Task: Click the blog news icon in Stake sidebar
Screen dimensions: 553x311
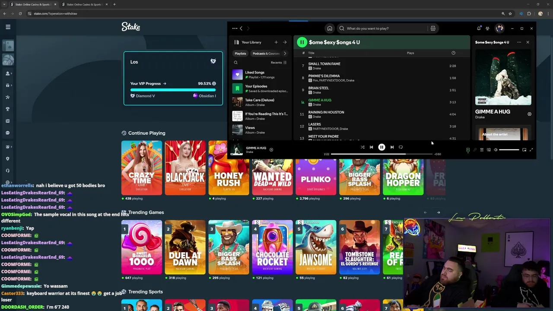Action: 7,121
